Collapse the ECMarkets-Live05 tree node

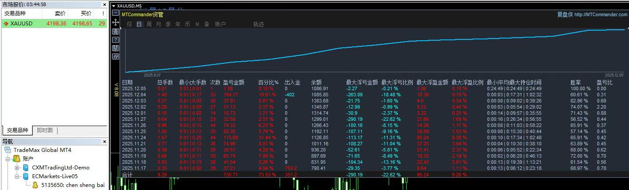pyautogui.click(x=17, y=176)
